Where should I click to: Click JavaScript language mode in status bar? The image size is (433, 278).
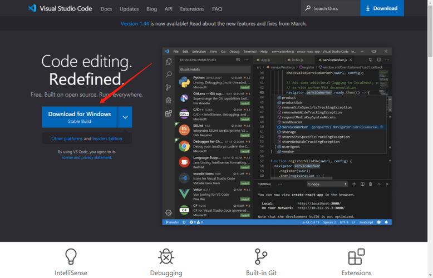(x=366, y=222)
